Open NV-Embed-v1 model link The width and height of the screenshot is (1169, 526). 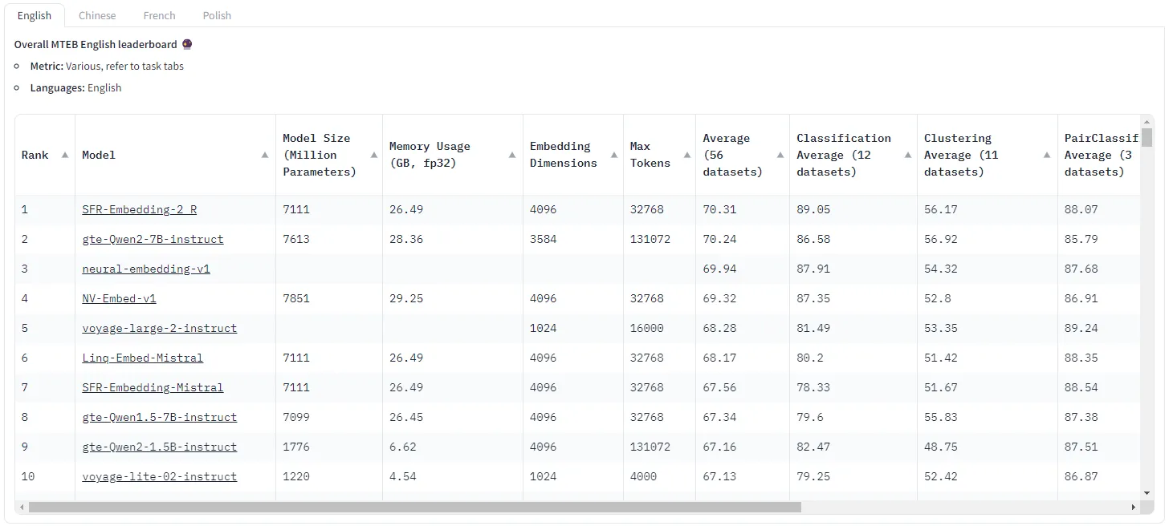pos(119,298)
